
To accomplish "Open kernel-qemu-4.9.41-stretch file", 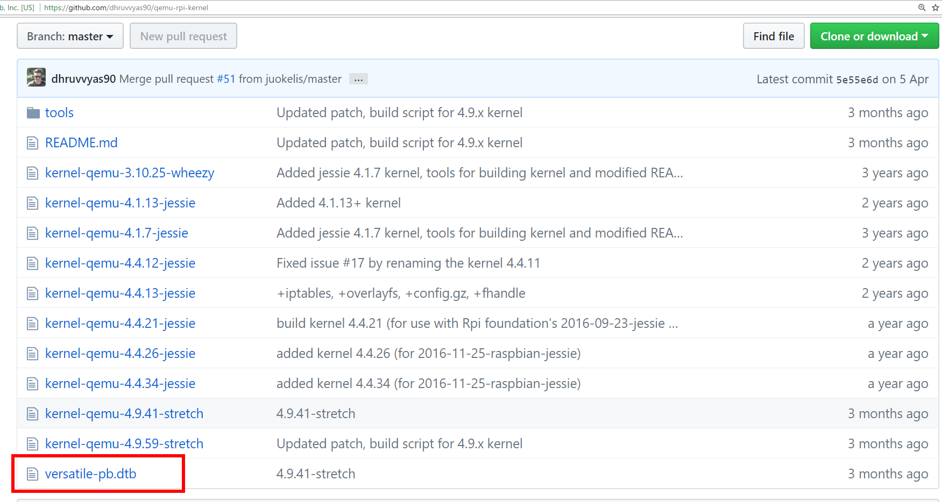I will [124, 413].
